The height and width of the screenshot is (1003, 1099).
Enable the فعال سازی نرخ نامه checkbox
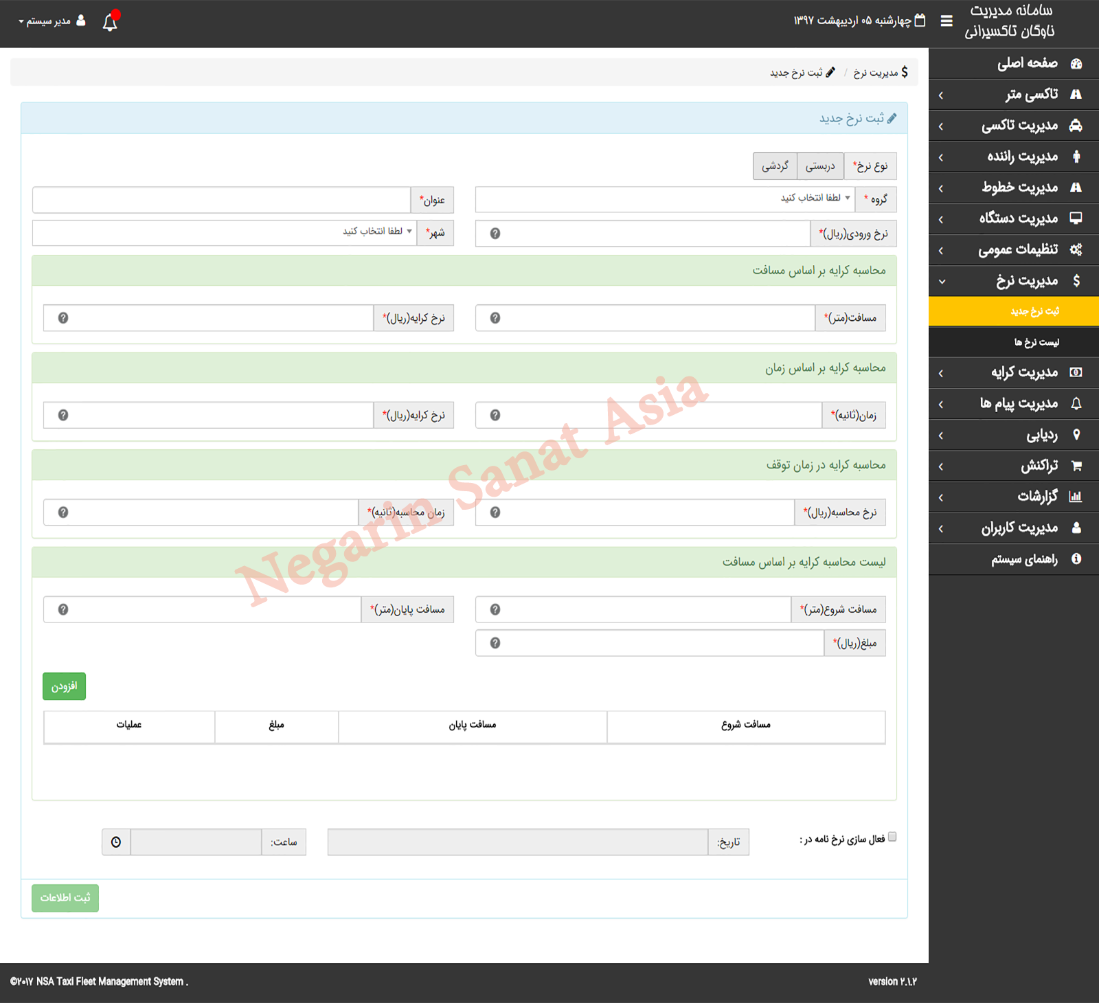click(x=892, y=837)
